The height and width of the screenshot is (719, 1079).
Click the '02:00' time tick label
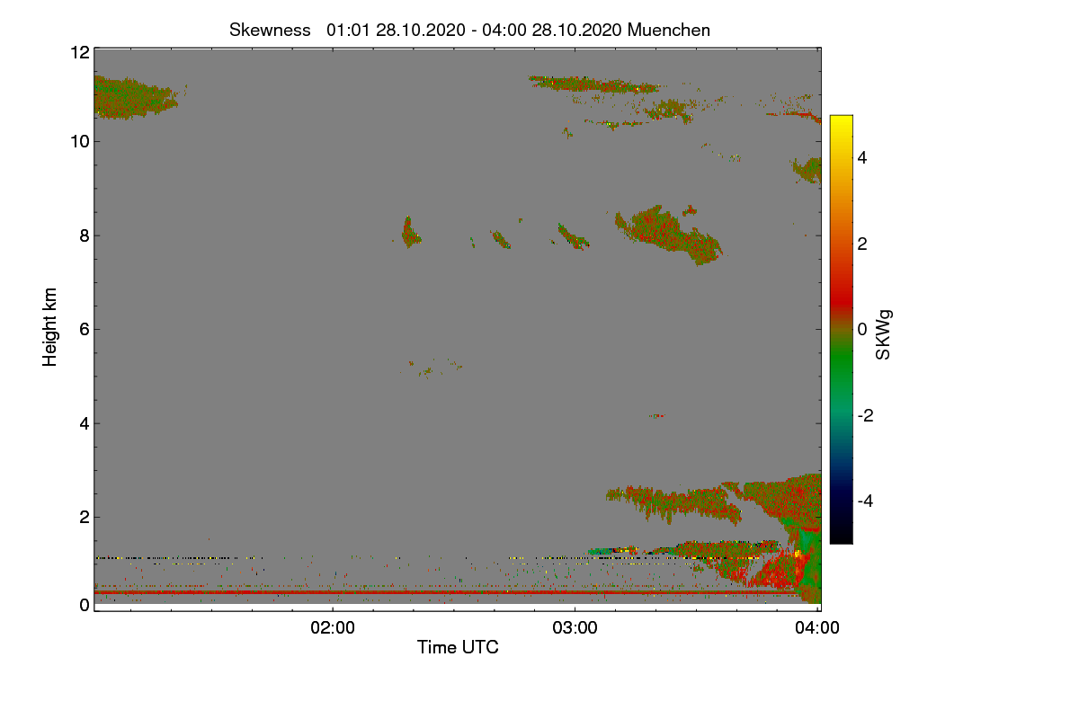(333, 628)
